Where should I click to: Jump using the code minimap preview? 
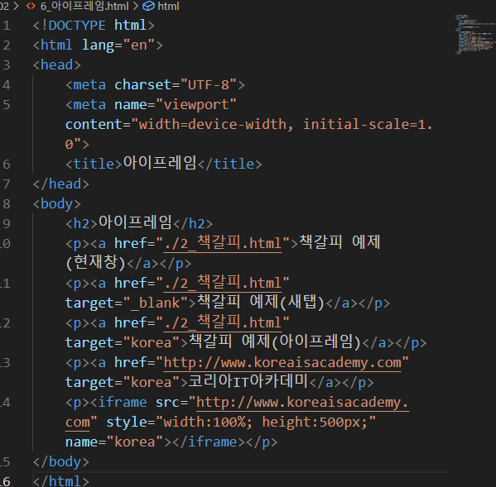click(x=475, y=35)
